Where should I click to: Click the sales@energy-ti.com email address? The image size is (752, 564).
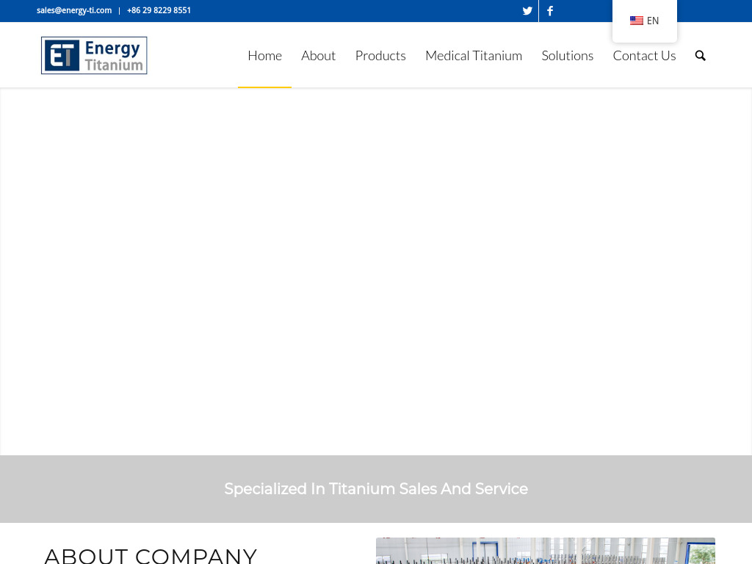coord(74,10)
